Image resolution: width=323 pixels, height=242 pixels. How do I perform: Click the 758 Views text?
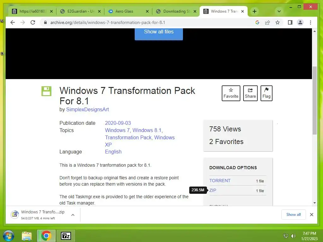pos(225,129)
